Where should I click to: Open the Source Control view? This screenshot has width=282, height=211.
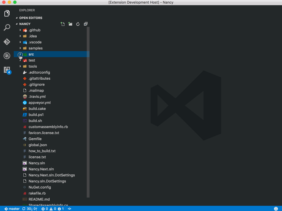click(x=7, y=42)
